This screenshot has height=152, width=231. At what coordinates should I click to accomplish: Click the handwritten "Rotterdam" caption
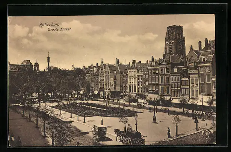point(49,25)
